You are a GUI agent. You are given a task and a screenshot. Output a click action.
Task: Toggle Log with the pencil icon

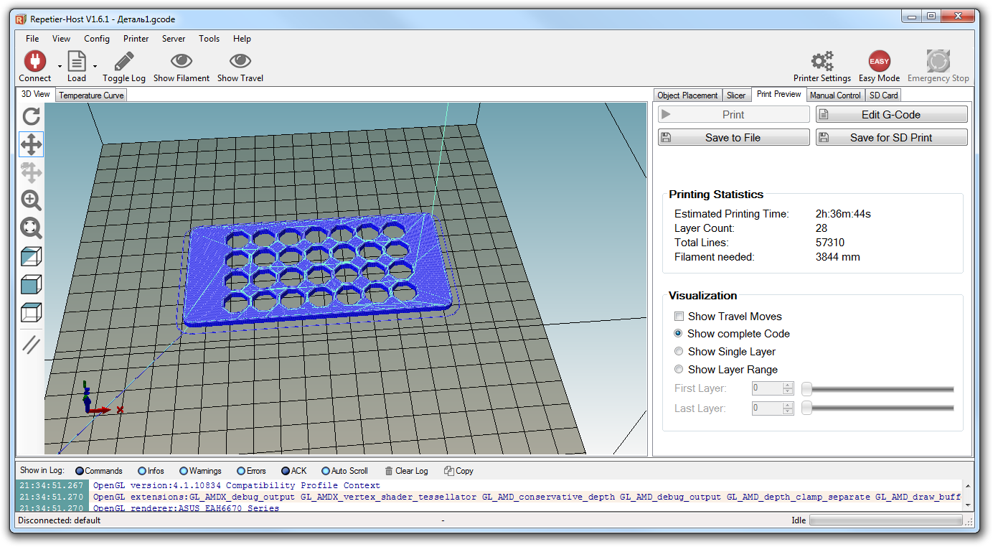pyautogui.click(x=123, y=61)
